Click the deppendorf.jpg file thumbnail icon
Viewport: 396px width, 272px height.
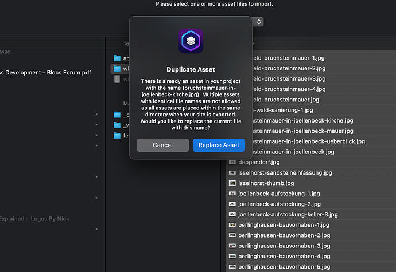(232, 162)
